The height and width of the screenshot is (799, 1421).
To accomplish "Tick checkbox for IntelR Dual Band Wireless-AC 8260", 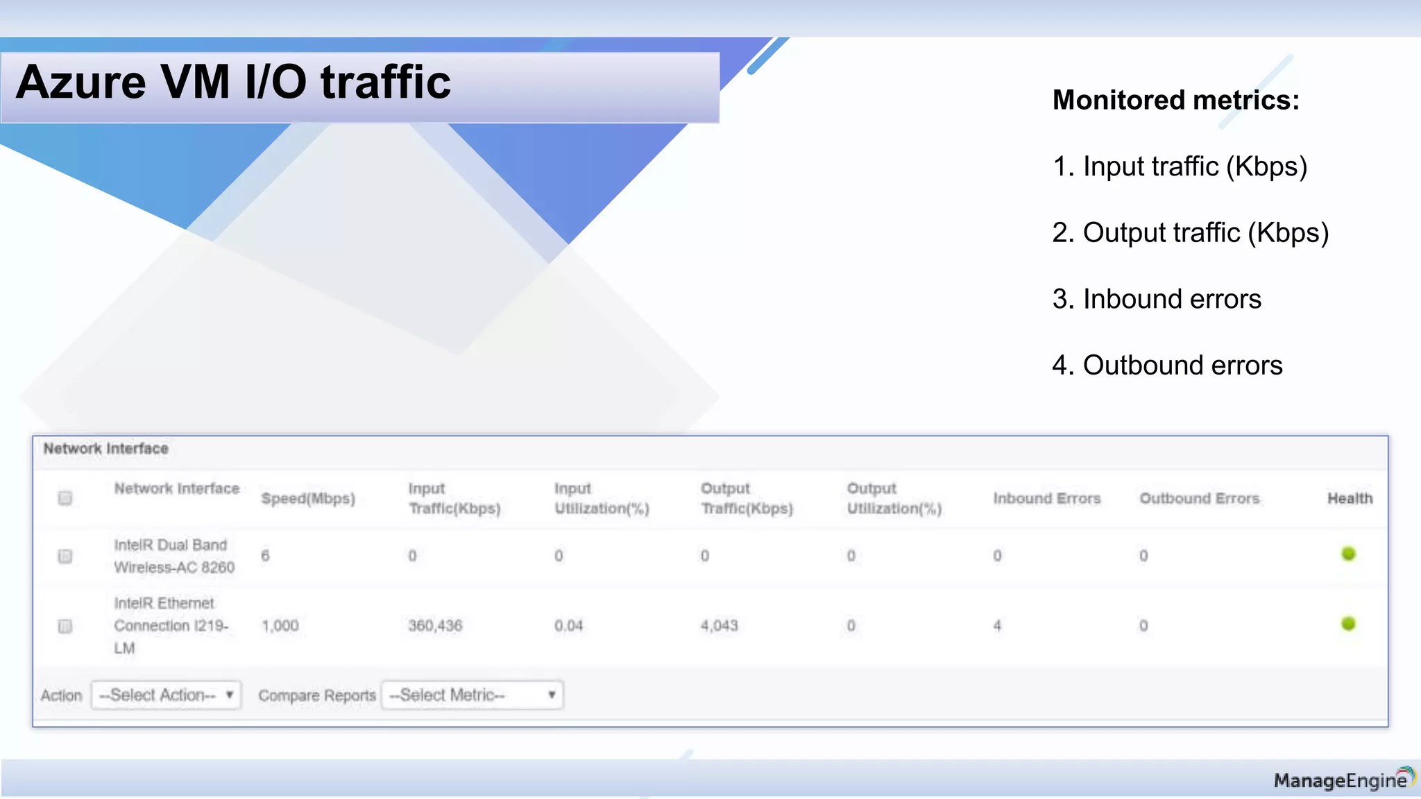I will 65,556.
